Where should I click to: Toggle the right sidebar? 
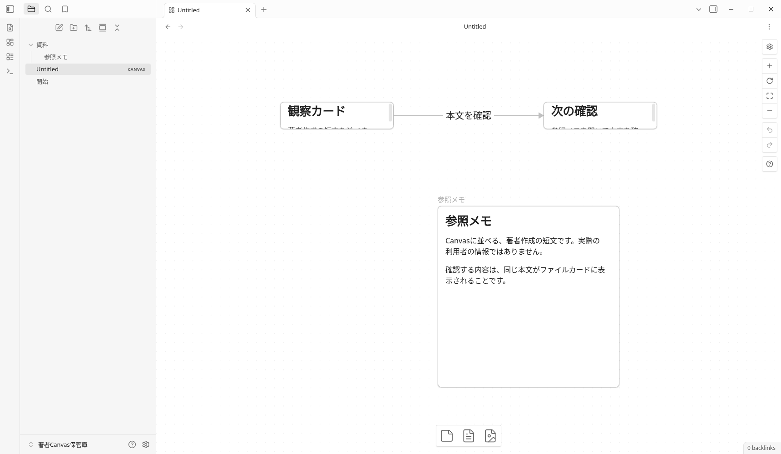coord(713,9)
